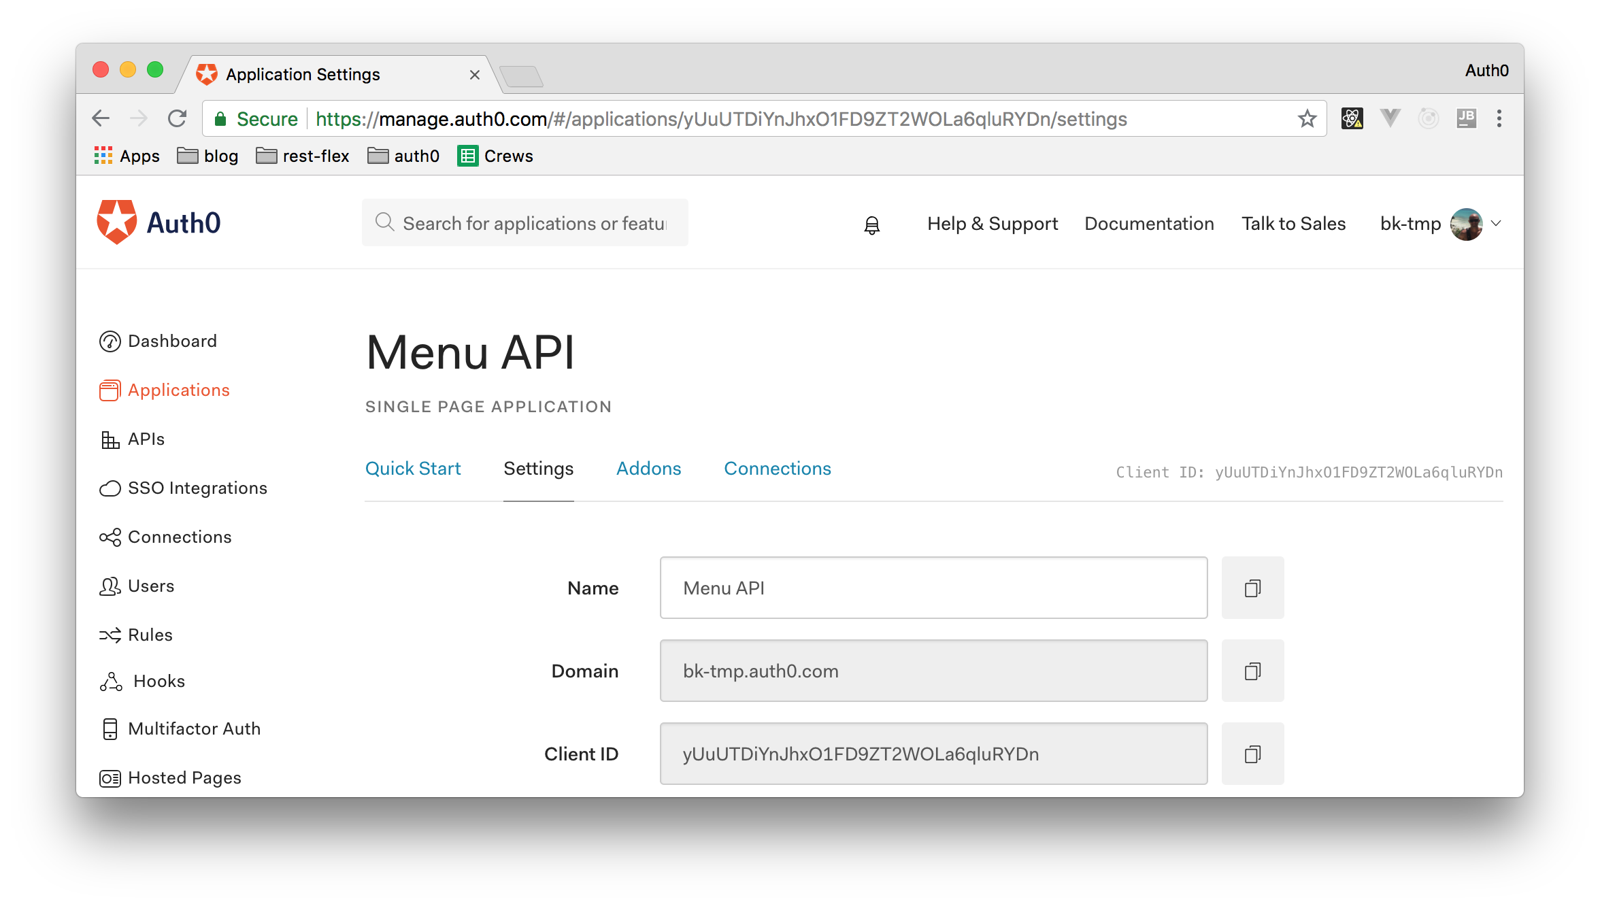The height and width of the screenshot is (906, 1600).
Task: Copy the Domain field value
Action: click(1252, 671)
